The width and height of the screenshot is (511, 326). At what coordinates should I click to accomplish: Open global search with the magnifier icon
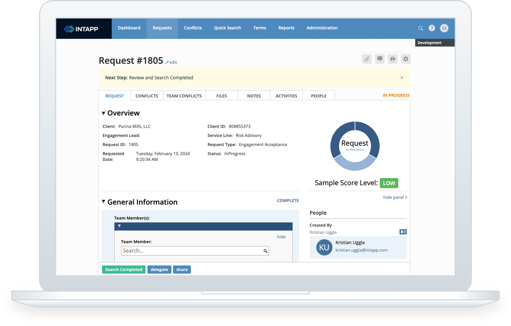420,28
